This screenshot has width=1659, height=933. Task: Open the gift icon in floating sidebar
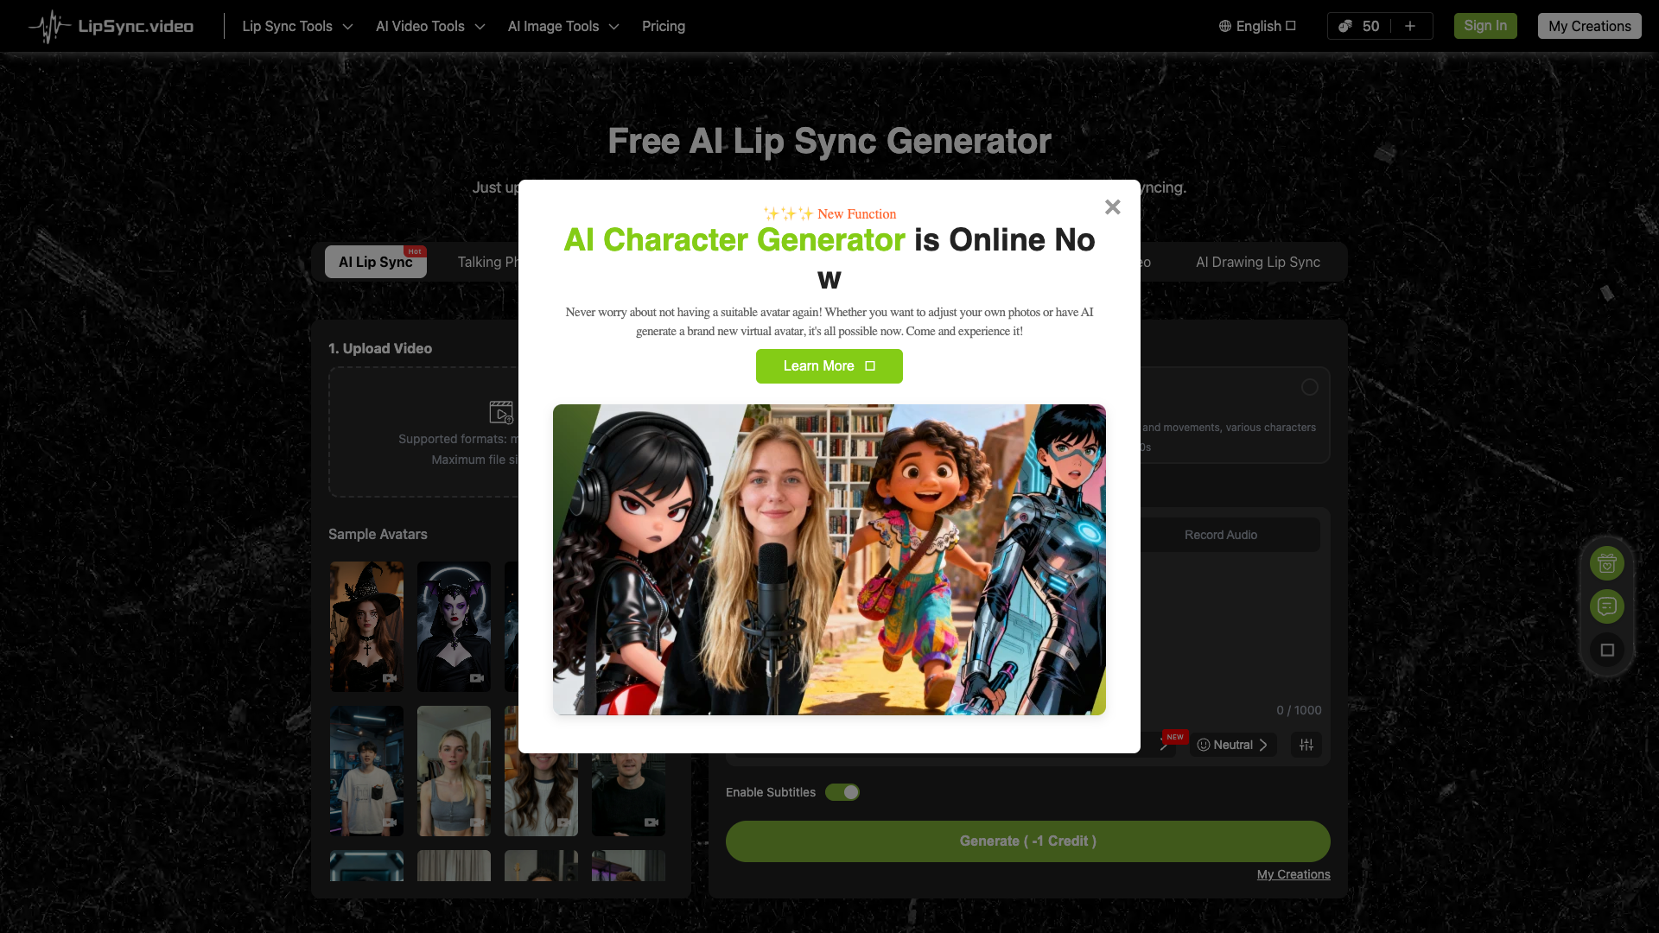point(1606,564)
